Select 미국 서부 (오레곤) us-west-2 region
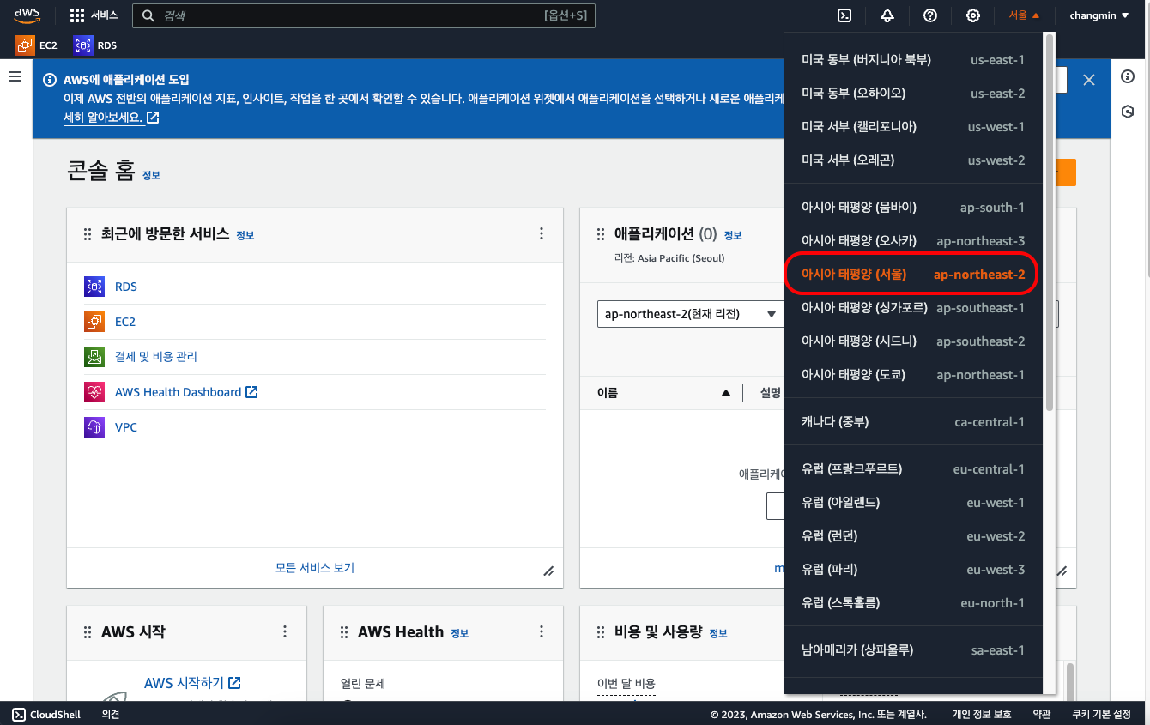 click(x=913, y=160)
